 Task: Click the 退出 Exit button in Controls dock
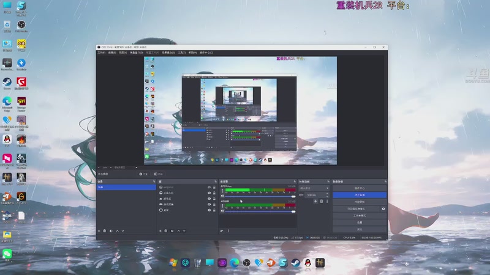(x=360, y=230)
